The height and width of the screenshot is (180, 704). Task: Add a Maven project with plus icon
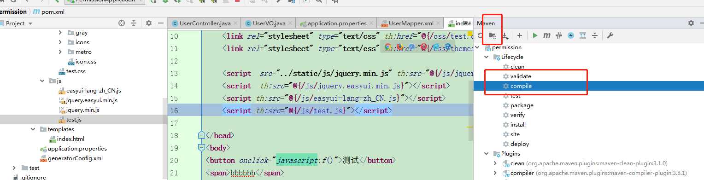click(520, 35)
